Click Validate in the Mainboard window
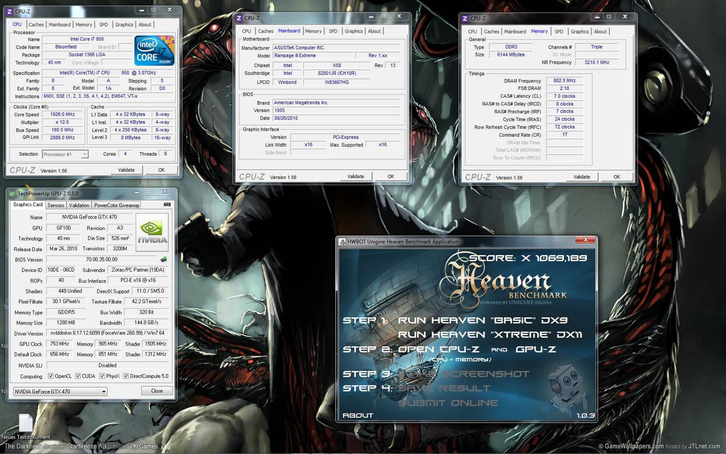Screen dimensions: 726x454 click(x=356, y=177)
